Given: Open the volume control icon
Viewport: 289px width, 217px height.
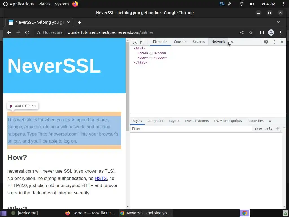Looking at the screenshot, I should click(x=252, y=4).
